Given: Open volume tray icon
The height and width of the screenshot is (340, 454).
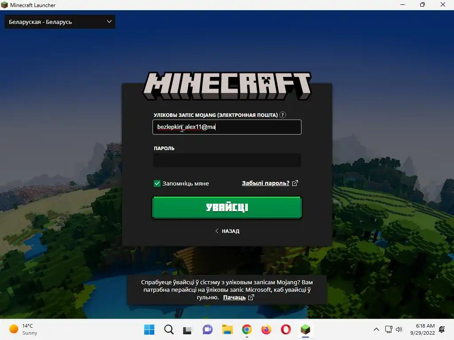Looking at the screenshot, I should 399,329.
